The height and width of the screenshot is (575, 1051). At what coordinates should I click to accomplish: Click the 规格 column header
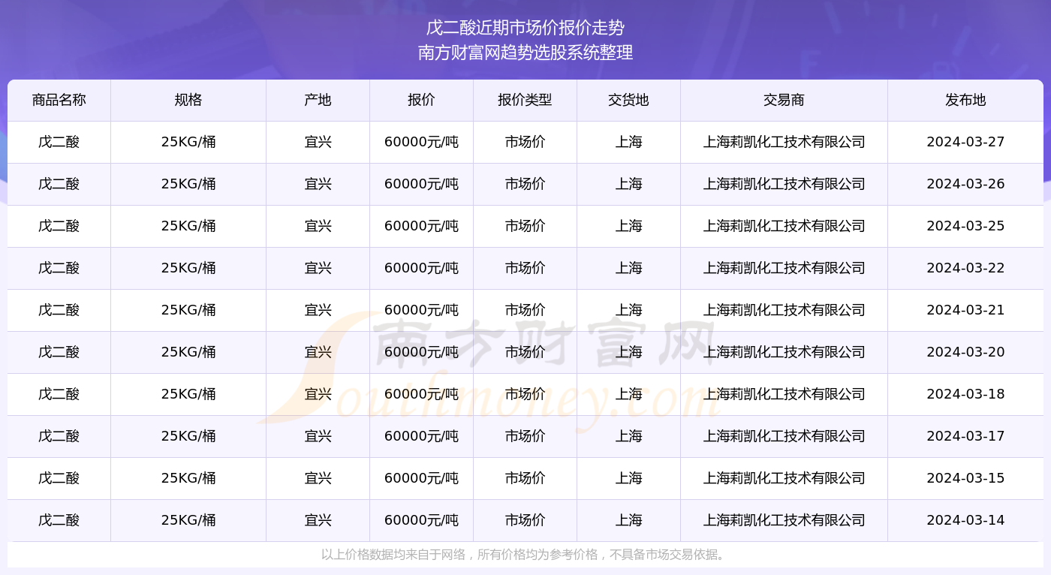tap(188, 100)
